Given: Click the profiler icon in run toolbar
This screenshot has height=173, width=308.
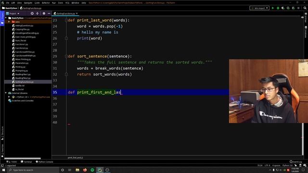Looking at the screenshot, I should [x=288, y=8].
